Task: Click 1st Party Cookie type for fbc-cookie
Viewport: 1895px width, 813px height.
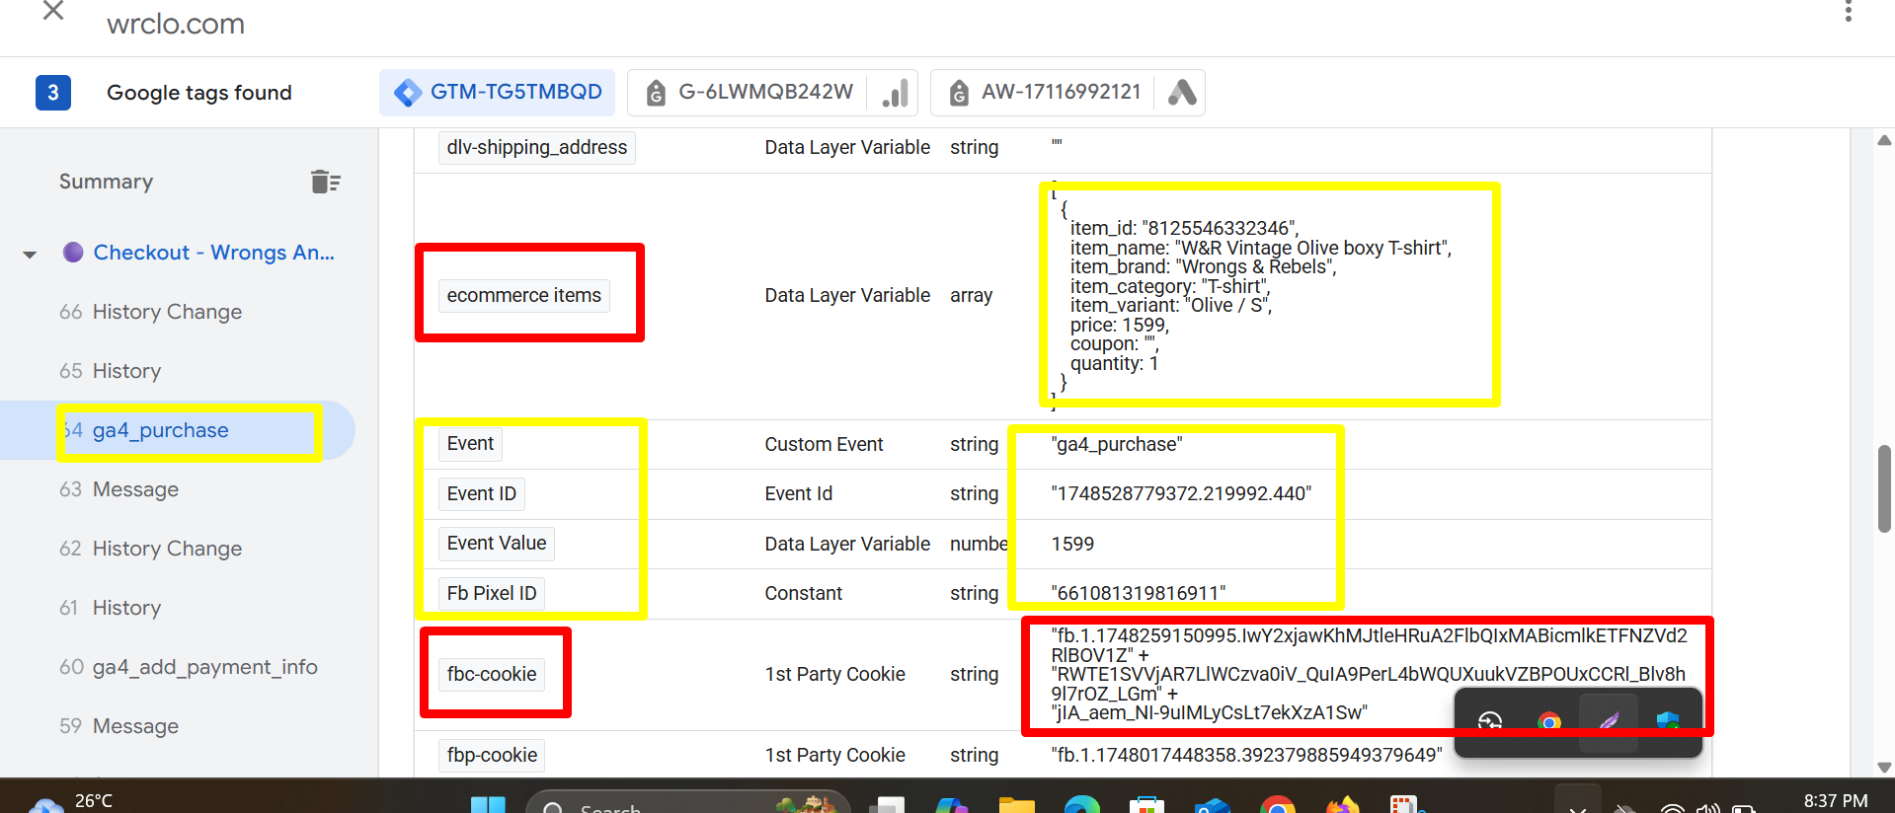Action: (x=834, y=674)
